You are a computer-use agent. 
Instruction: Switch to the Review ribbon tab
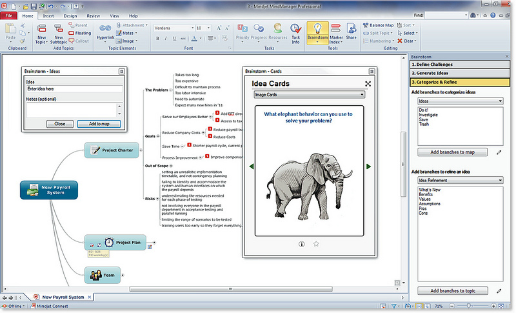[x=93, y=15]
